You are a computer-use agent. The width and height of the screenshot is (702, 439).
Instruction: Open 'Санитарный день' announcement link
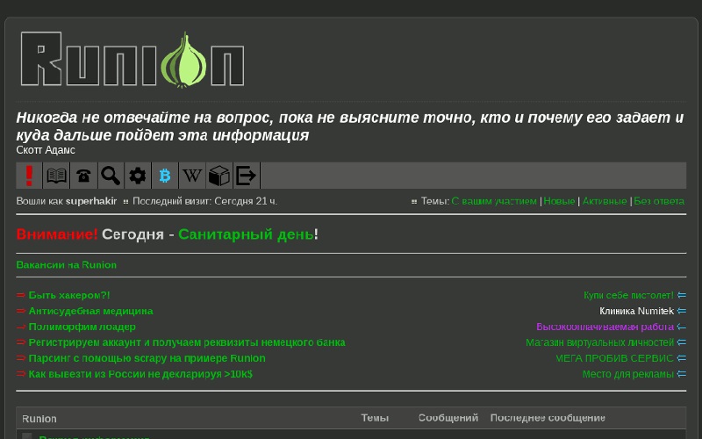click(246, 234)
